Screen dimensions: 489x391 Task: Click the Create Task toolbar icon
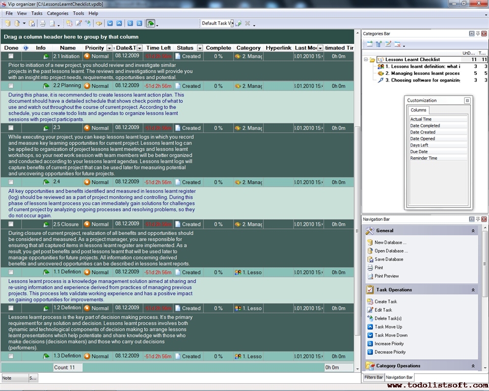(x=69, y=23)
